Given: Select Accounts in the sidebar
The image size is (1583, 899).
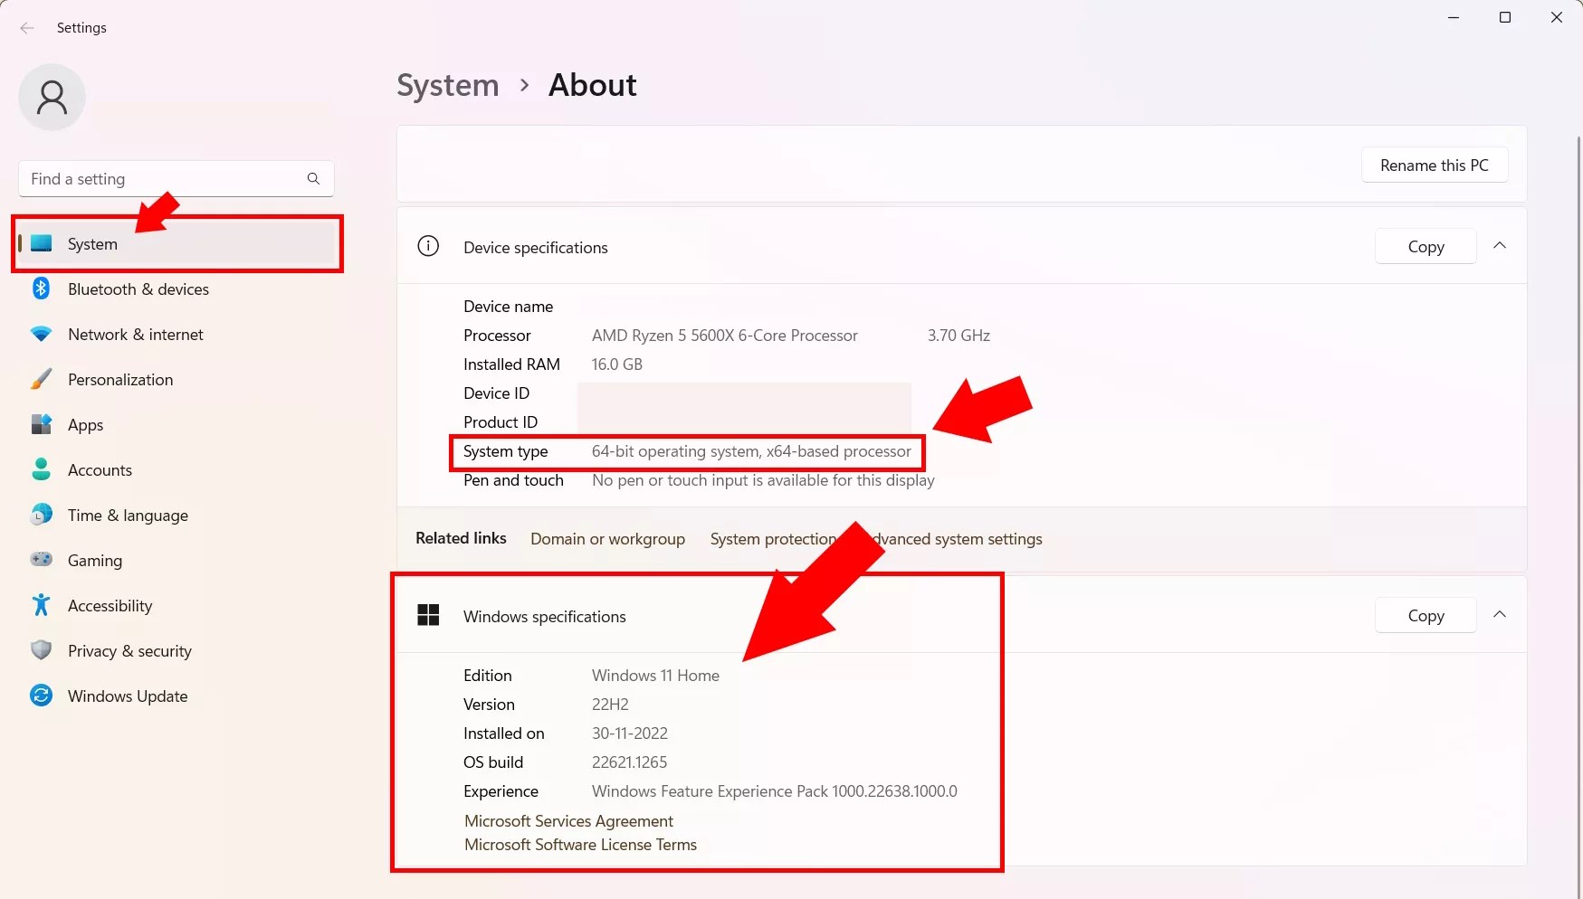Looking at the screenshot, I should click(x=177, y=470).
